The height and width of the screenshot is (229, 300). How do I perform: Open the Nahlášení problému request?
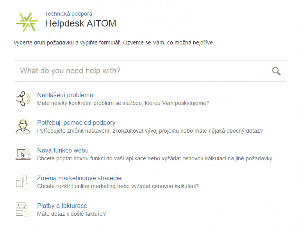click(x=65, y=95)
